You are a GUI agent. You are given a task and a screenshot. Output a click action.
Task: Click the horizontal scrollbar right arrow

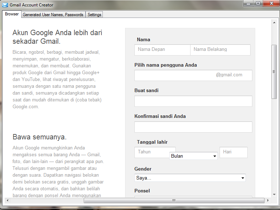(x=268, y=200)
